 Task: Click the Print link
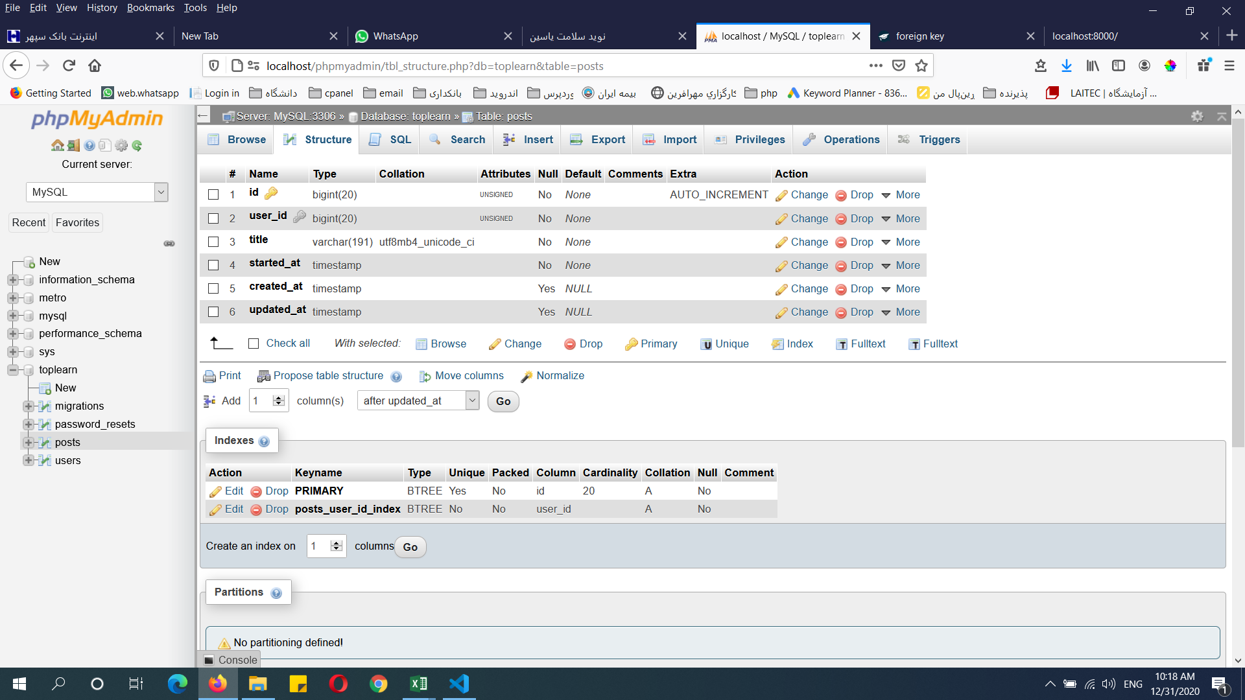[222, 376]
